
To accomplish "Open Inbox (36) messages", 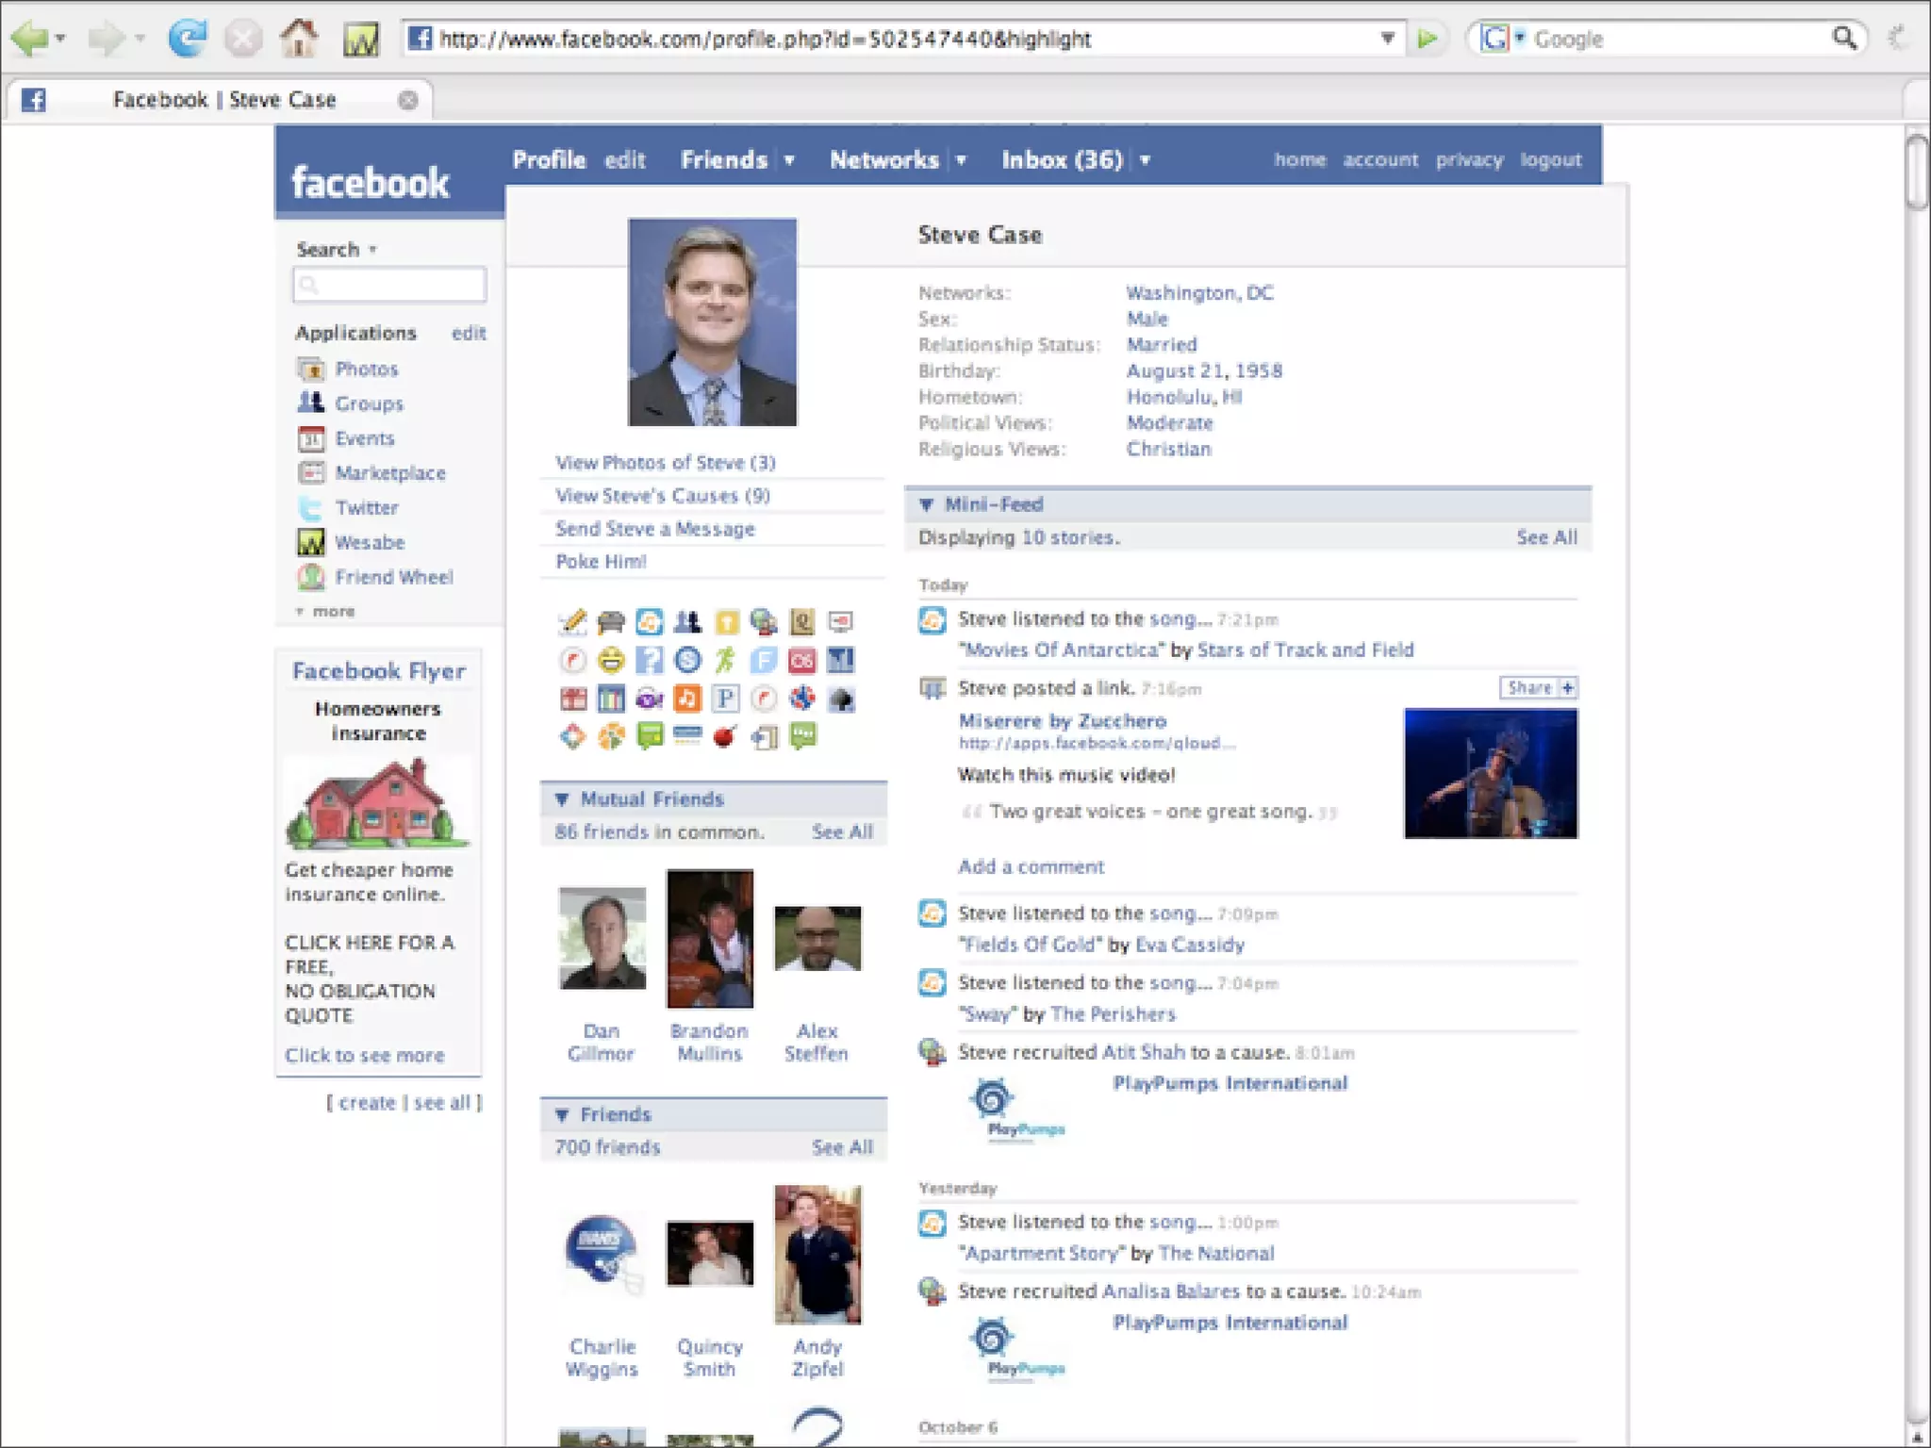I will pyautogui.click(x=1063, y=159).
